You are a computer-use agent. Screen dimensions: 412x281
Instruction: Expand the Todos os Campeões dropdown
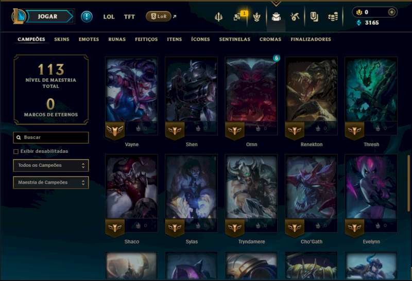click(x=51, y=165)
